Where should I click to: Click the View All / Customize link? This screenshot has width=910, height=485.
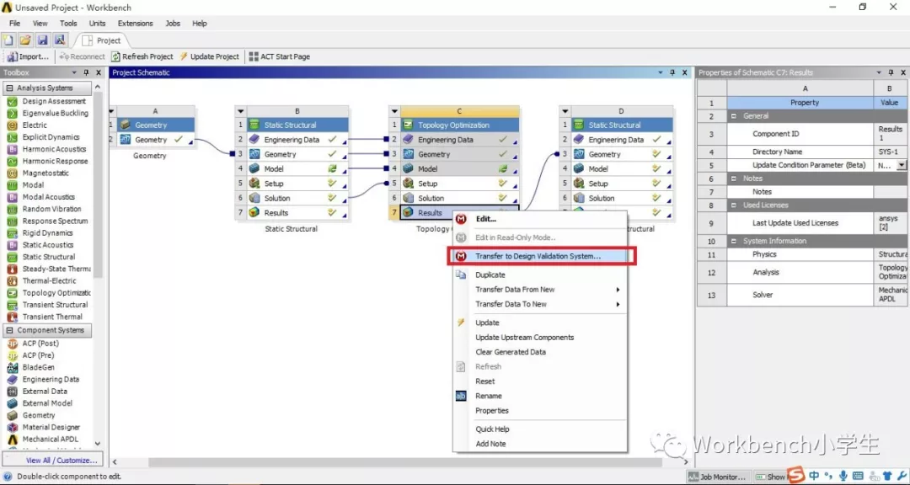pos(61,460)
